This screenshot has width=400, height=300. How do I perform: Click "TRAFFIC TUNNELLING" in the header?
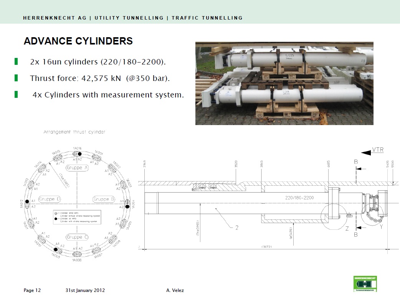tap(207, 18)
